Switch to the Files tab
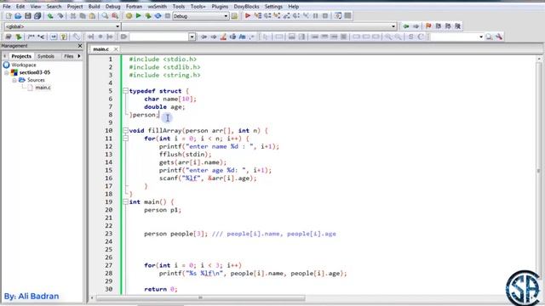 pos(69,56)
